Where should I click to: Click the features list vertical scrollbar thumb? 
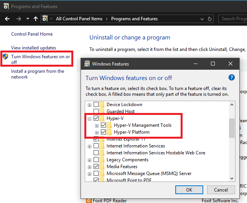coord(231,128)
